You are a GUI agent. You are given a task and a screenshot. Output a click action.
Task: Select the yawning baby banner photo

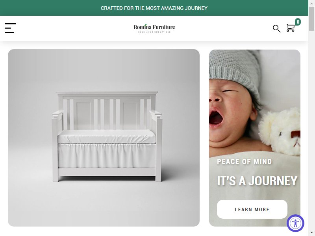coord(255,138)
